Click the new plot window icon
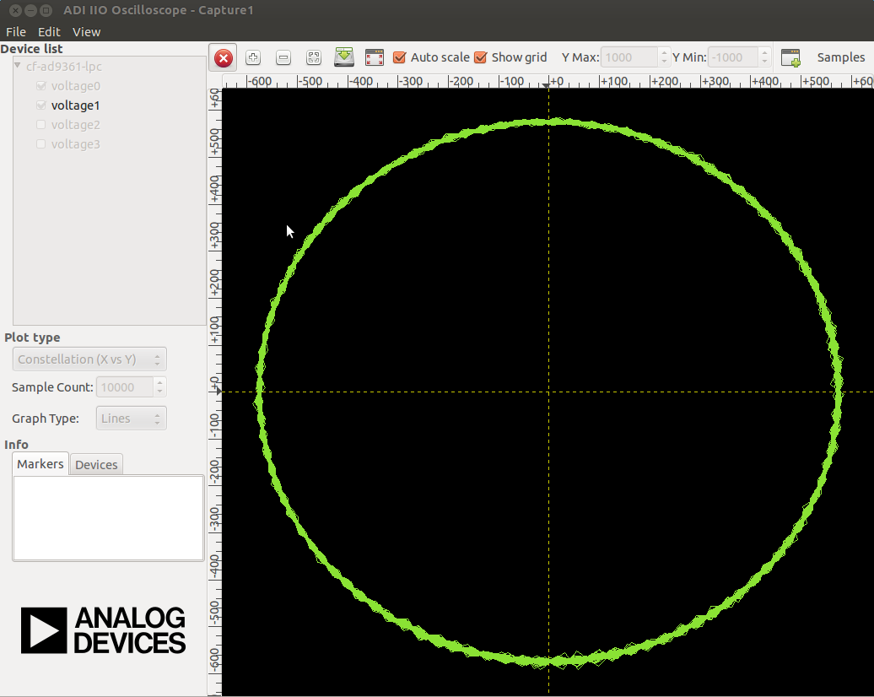 click(x=790, y=57)
